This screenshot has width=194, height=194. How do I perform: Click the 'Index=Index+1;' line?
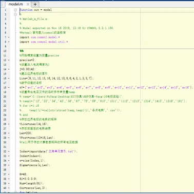coord(31,156)
